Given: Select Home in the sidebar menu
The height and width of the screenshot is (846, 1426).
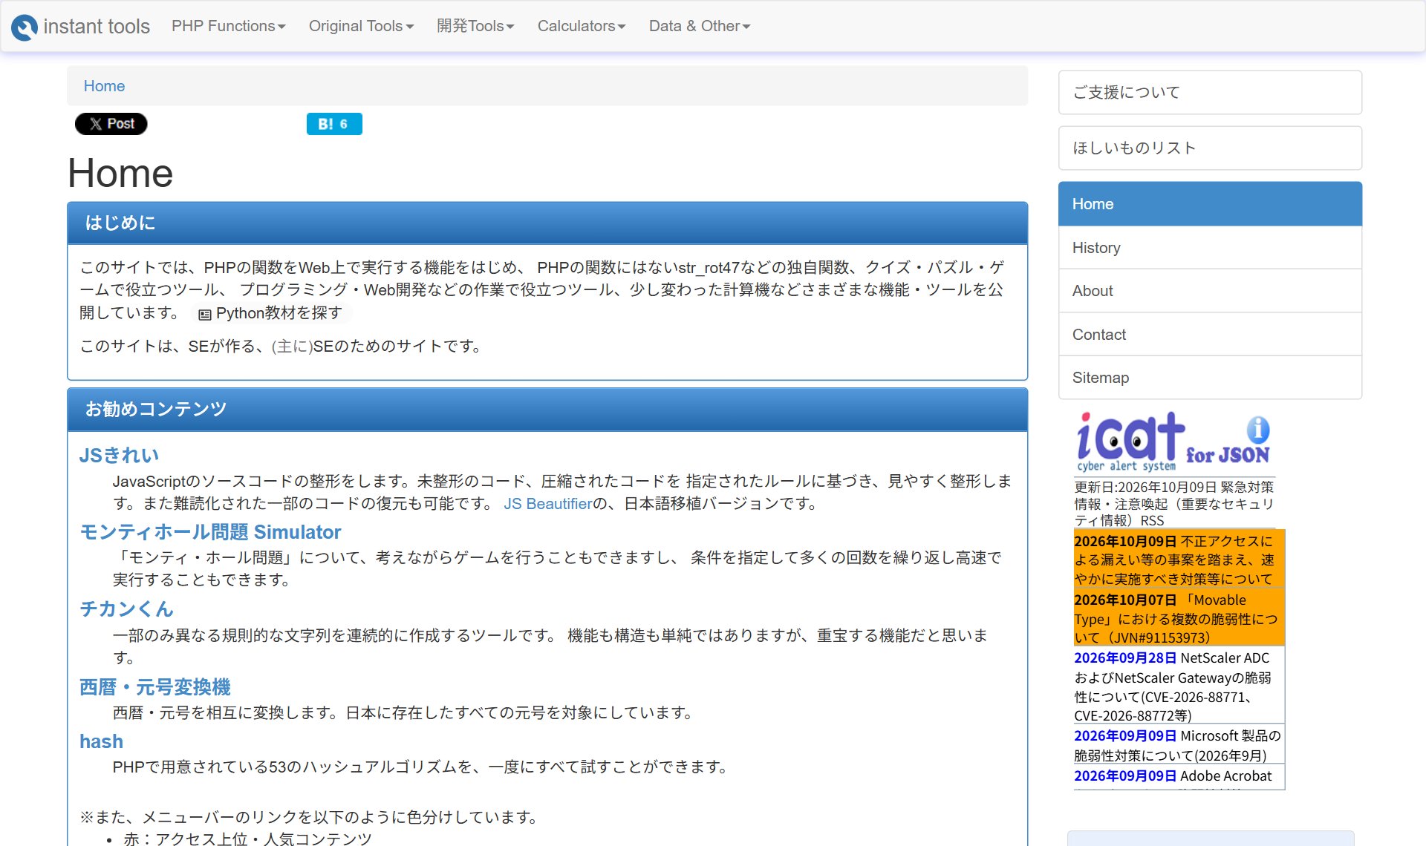Looking at the screenshot, I should point(1210,204).
